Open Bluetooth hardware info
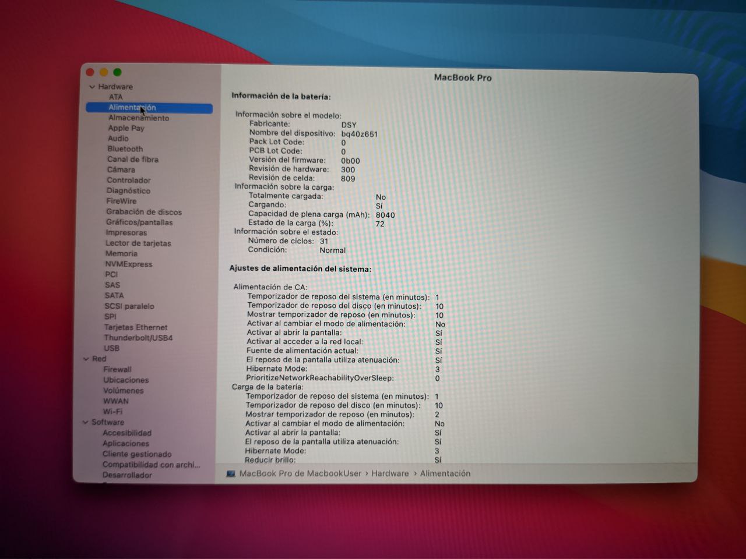Image resolution: width=746 pixels, height=559 pixels. [125, 149]
